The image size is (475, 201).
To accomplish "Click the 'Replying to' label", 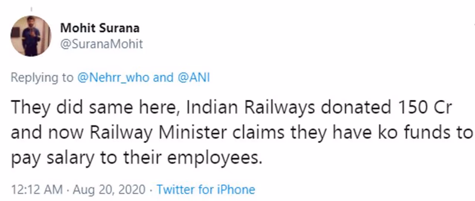I will point(42,78).
